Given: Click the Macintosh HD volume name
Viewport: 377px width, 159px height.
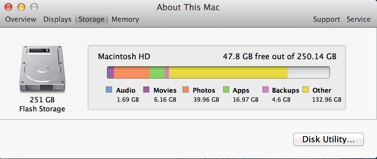Looking at the screenshot, I should point(124,57).
